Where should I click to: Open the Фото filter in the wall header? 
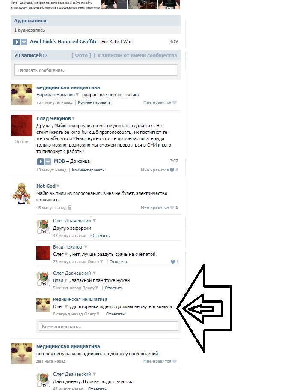coord(81,55)
